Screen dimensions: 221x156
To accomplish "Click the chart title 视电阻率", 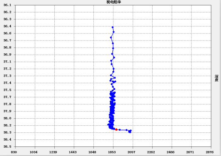I will (114, 2).
